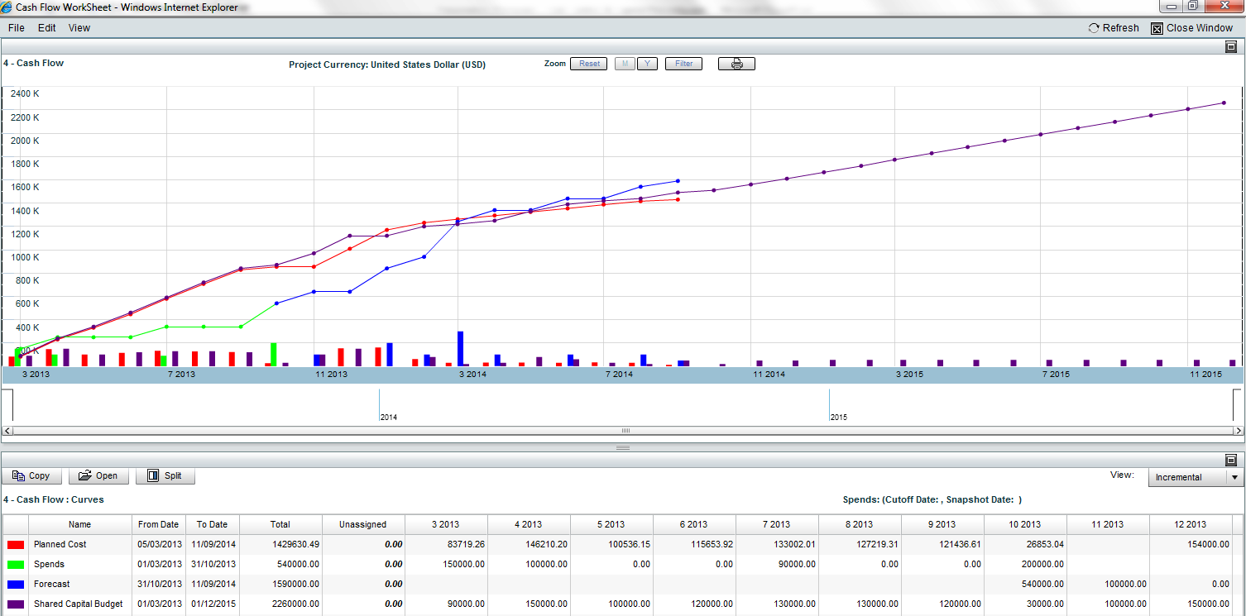The height and width of the screenshot is (616, 1246).
Task: Click the Split button
Action: coord(165,476)
